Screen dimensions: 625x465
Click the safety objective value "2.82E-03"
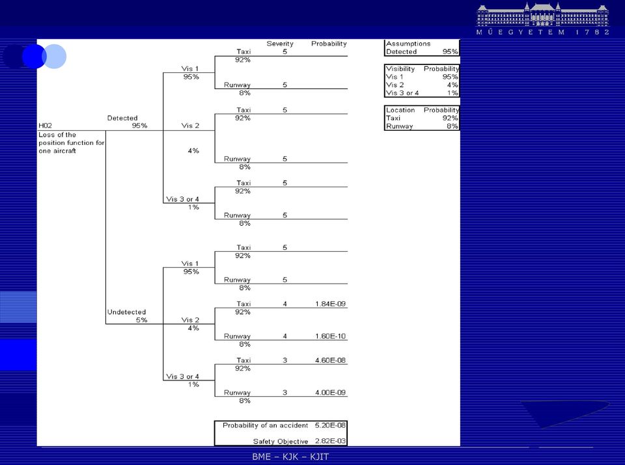(331, 442)
